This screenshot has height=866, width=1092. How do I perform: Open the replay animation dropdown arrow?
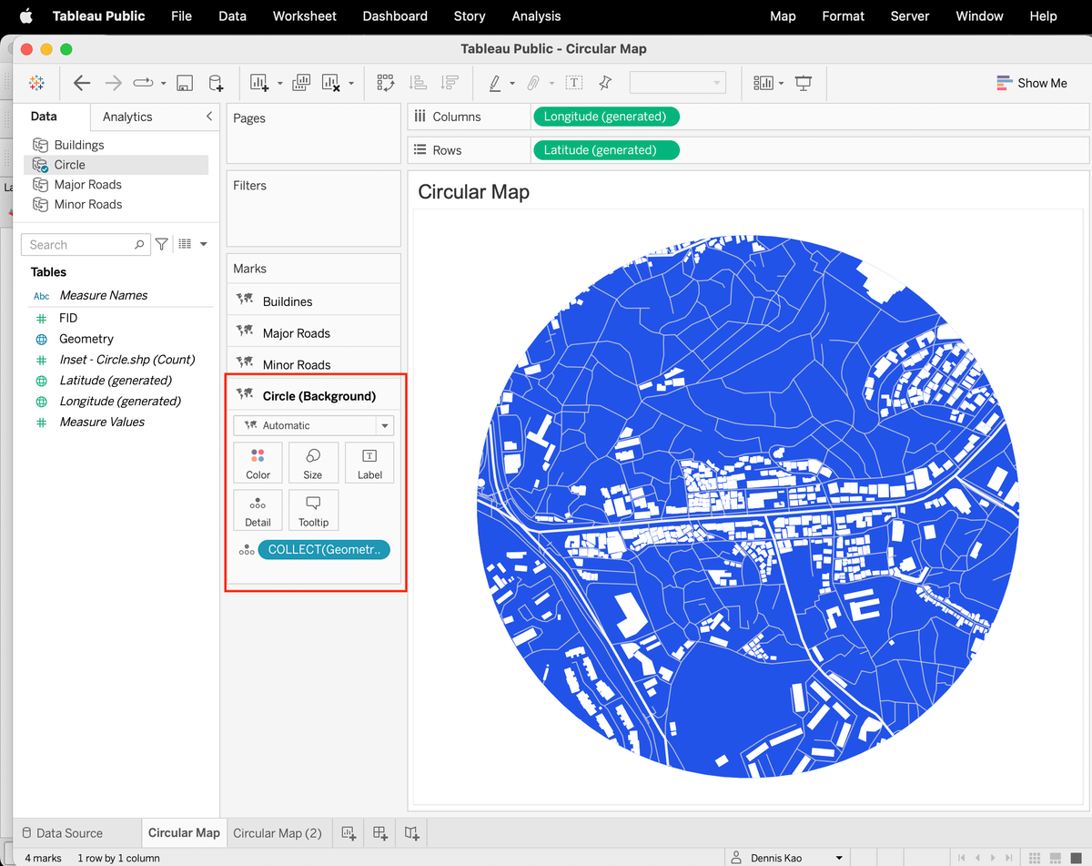click(163, 84)
